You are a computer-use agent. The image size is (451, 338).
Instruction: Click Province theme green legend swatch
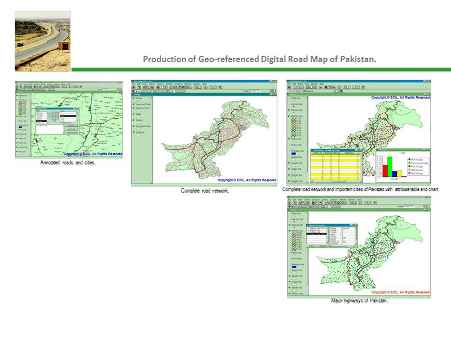138,135
